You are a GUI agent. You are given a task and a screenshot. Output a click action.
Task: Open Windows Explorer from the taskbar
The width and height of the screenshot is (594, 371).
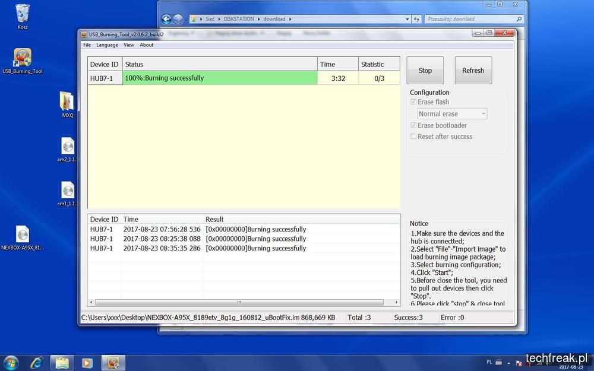[x=62, y=363]
